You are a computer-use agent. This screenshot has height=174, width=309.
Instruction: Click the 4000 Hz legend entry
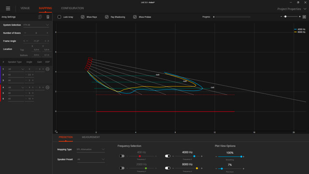click(299, 29)
